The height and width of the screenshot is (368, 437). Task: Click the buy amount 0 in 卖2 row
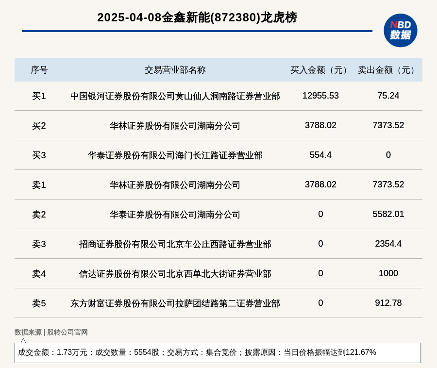(x=320, y=214)
